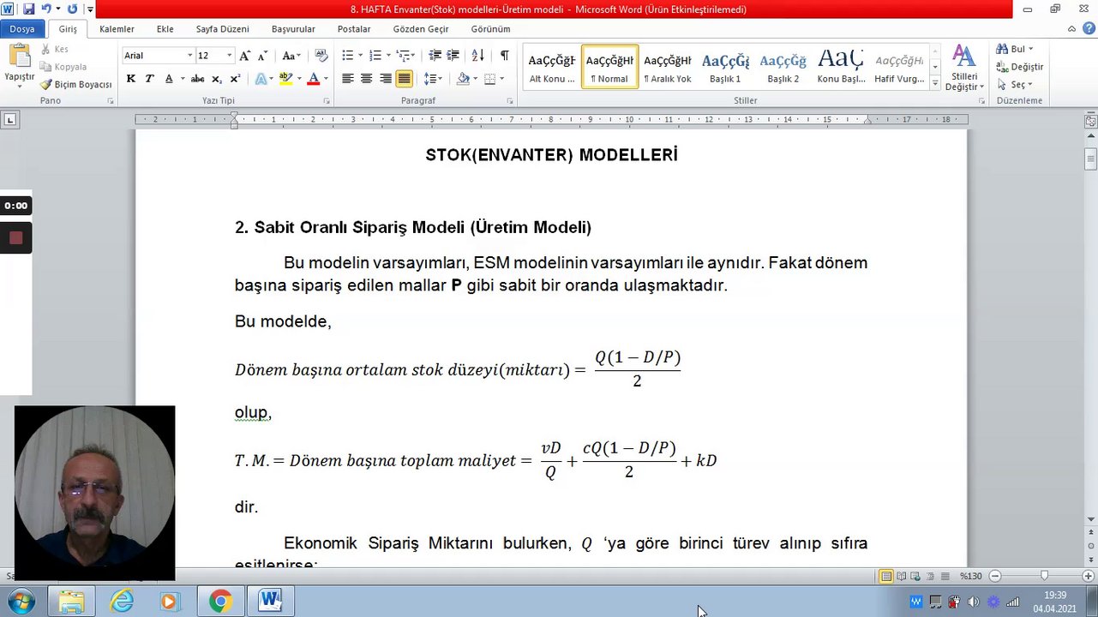Click the text effects glowing A icon
1098x617 pixels.
[261, 79]
